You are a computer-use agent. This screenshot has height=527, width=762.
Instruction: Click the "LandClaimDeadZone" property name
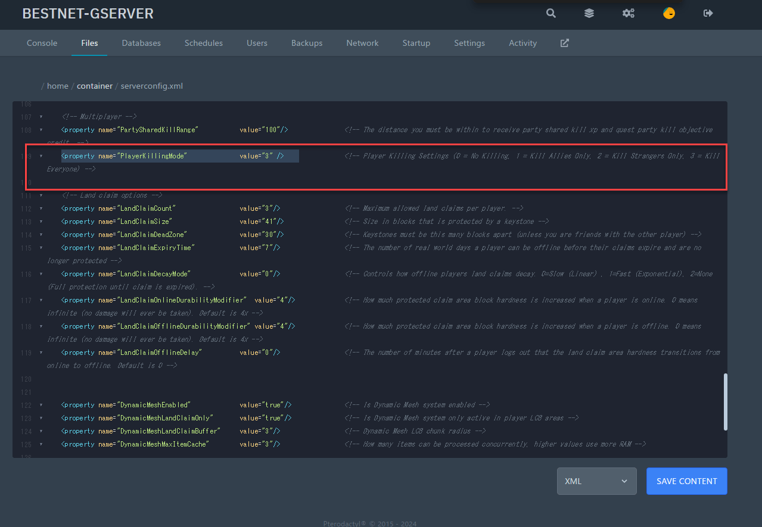(152, 235)
